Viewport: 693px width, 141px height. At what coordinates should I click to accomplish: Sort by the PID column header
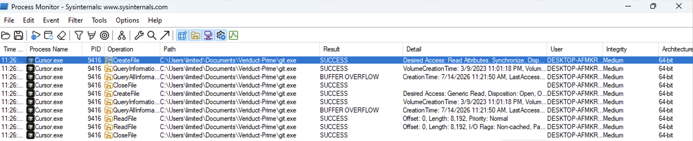coord(93,49)
